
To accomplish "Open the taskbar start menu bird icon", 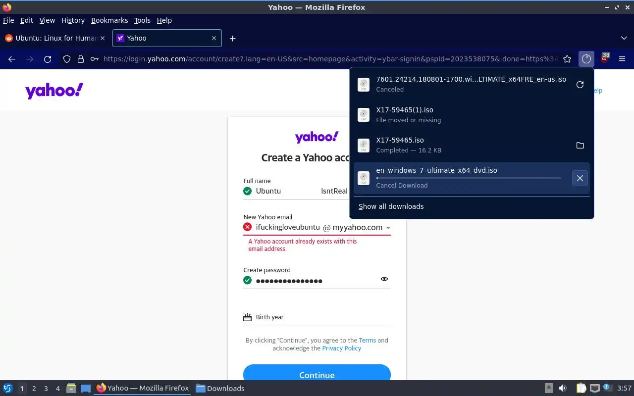I will 8,389.
